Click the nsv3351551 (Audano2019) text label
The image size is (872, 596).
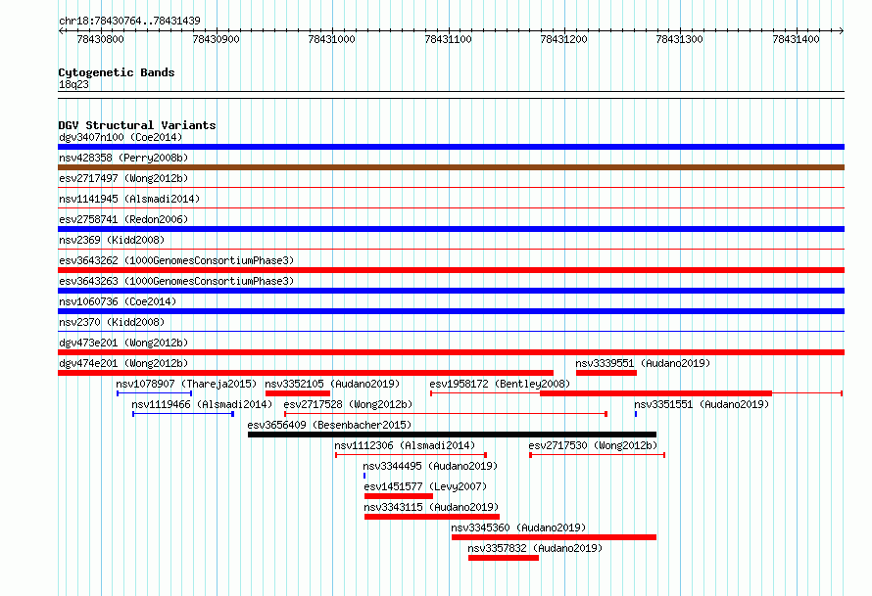pos(702,404)
